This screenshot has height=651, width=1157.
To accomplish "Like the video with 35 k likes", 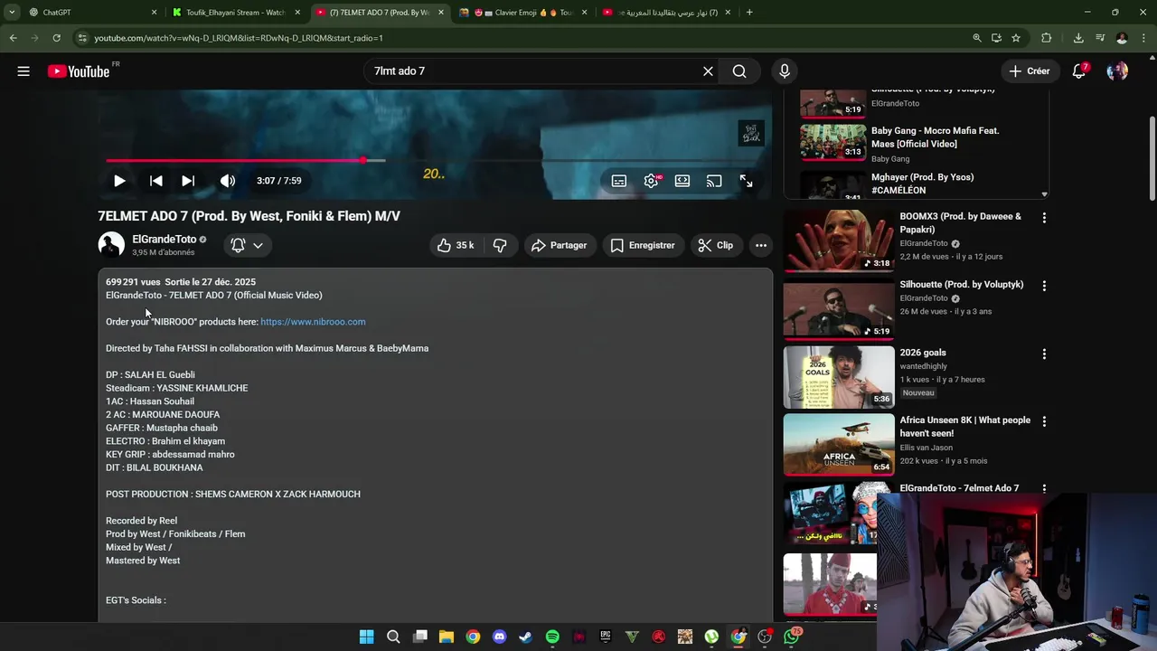I will coord(456,245).
